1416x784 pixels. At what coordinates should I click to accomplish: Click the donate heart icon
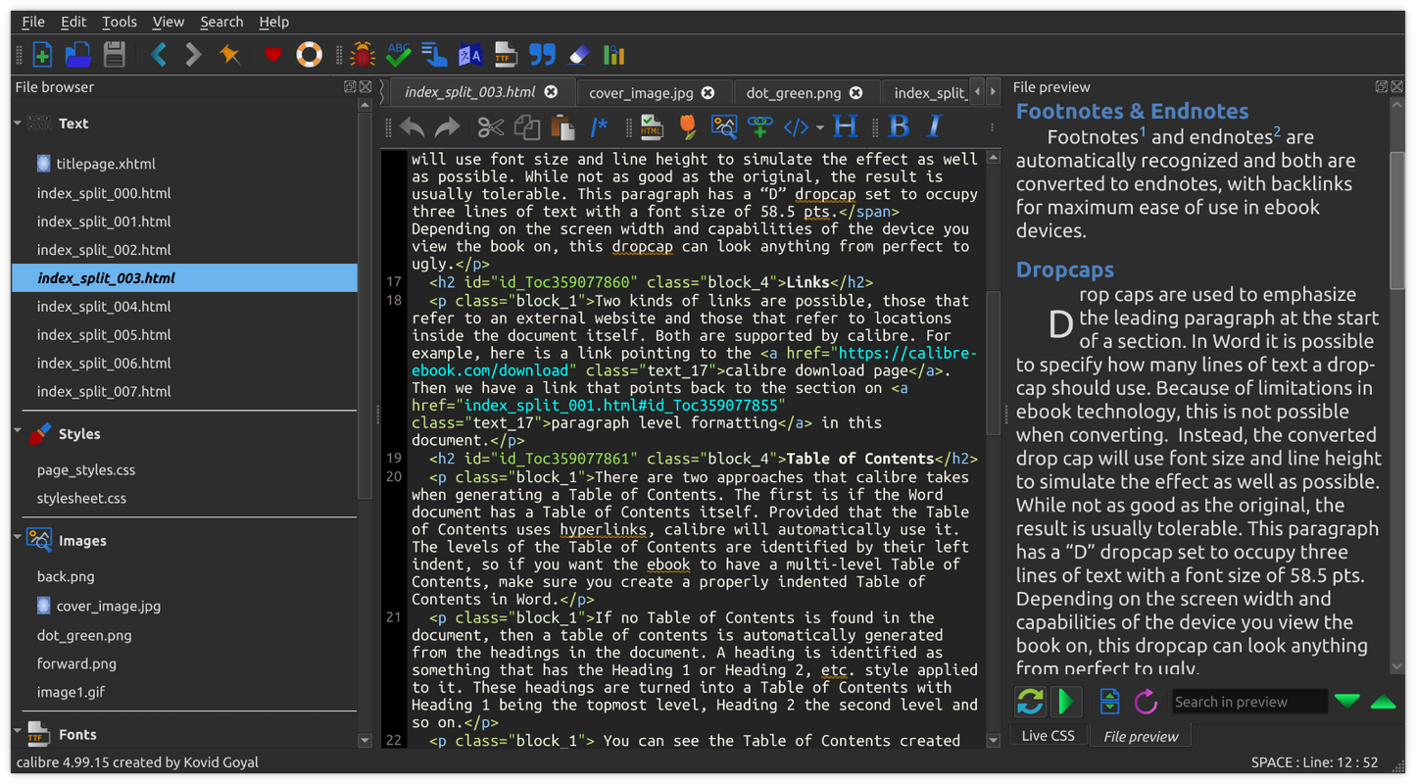tap(272, 54)
